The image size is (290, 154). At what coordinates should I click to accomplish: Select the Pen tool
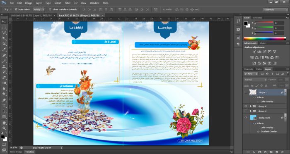pos(4,100)
